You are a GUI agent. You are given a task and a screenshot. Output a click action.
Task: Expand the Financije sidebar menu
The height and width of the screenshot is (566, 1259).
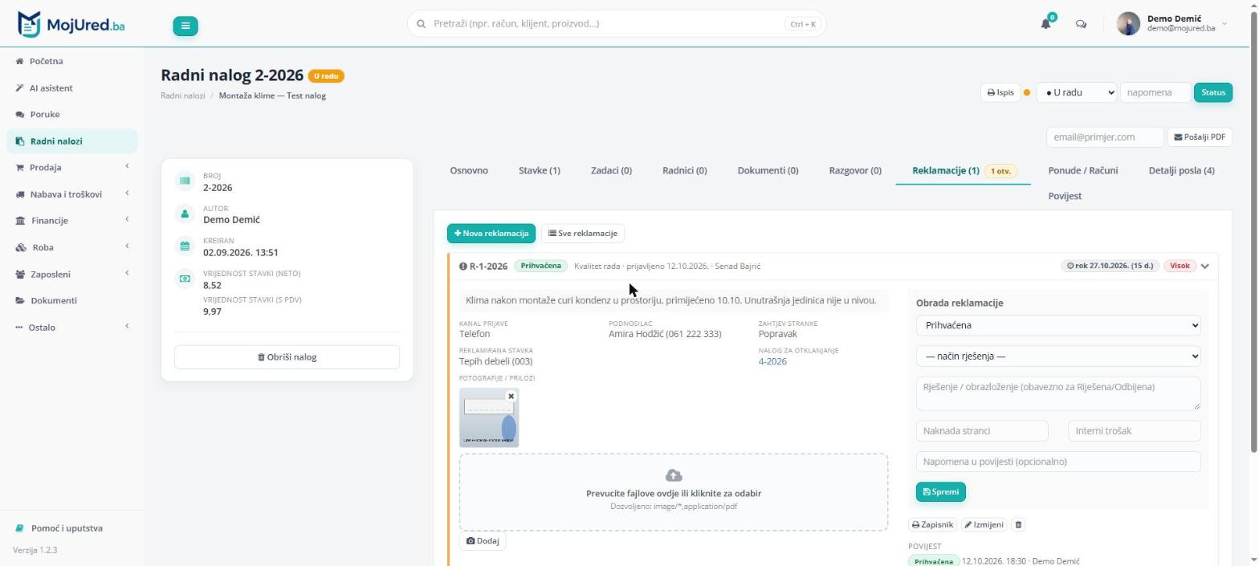pyautogui.click(x=72, y=220)
